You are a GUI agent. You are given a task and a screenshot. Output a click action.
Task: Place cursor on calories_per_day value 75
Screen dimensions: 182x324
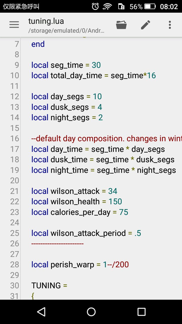[x=124, y=212]
